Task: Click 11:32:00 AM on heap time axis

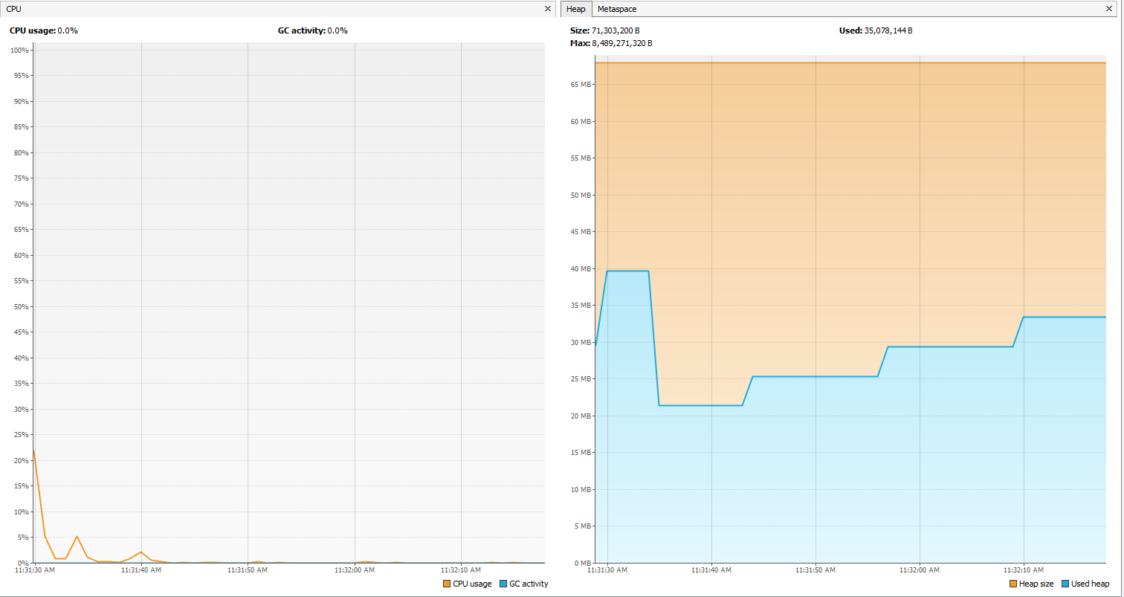Action: [x=920, y=570]
